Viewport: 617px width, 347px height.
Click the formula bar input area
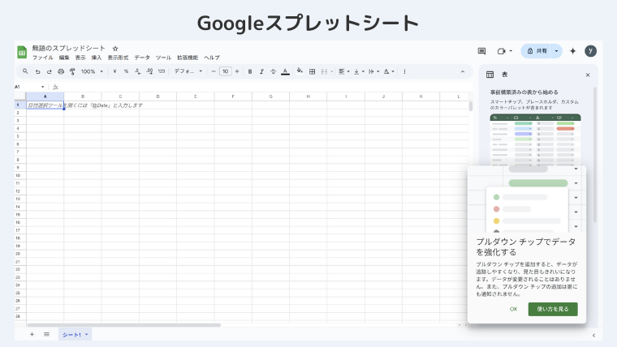pyautogui.click(x=264, y=87)
